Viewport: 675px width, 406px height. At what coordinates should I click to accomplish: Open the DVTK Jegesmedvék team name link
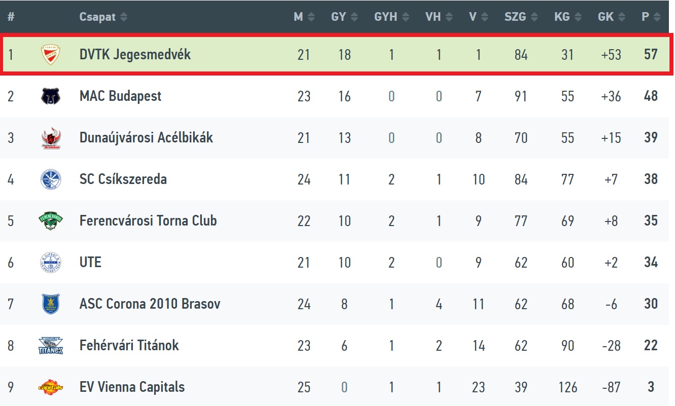coord(135,54)
